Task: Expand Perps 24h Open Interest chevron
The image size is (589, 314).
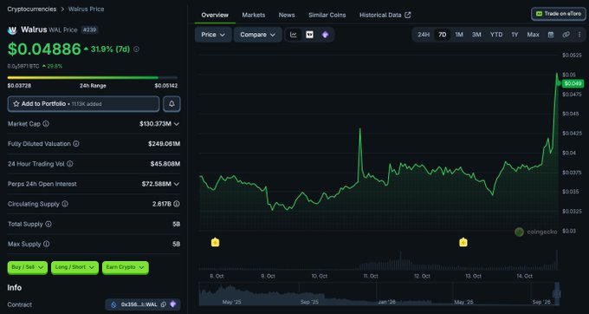Action: [x=177, y=184]
